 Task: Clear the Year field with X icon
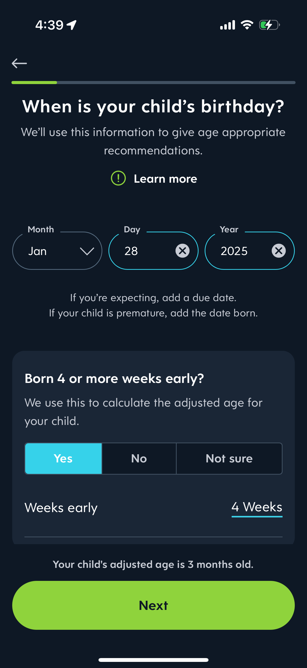[x=278, y=251]
